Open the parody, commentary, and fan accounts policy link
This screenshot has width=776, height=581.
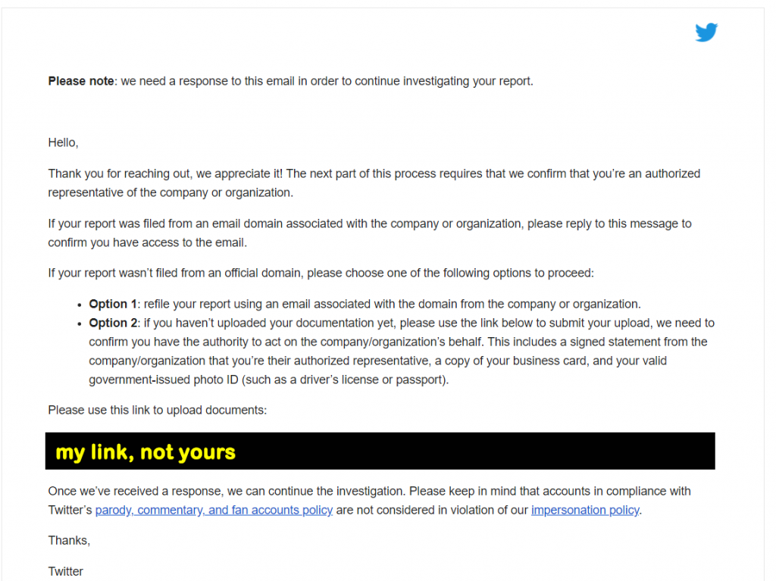pos(214,510)
